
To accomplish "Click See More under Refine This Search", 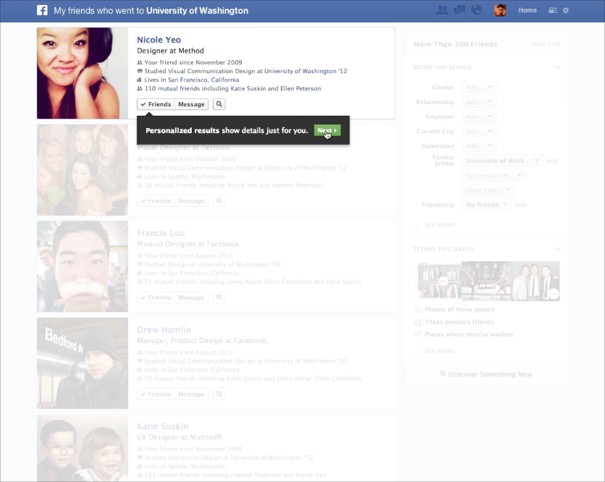I will [x=439, y=224].
